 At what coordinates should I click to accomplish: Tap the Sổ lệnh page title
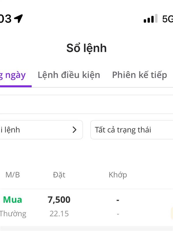pos(86,48)
